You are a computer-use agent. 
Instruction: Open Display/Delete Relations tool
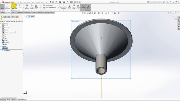64,7
